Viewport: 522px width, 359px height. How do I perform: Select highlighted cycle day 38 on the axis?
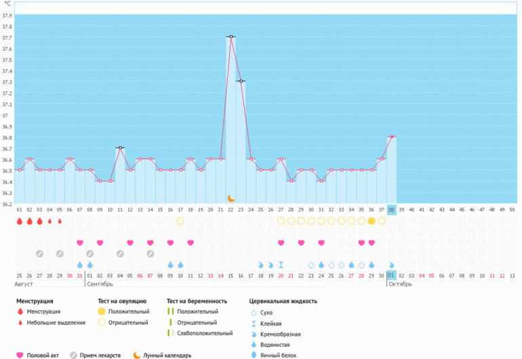pyautogui.click(x=391, y=210)
